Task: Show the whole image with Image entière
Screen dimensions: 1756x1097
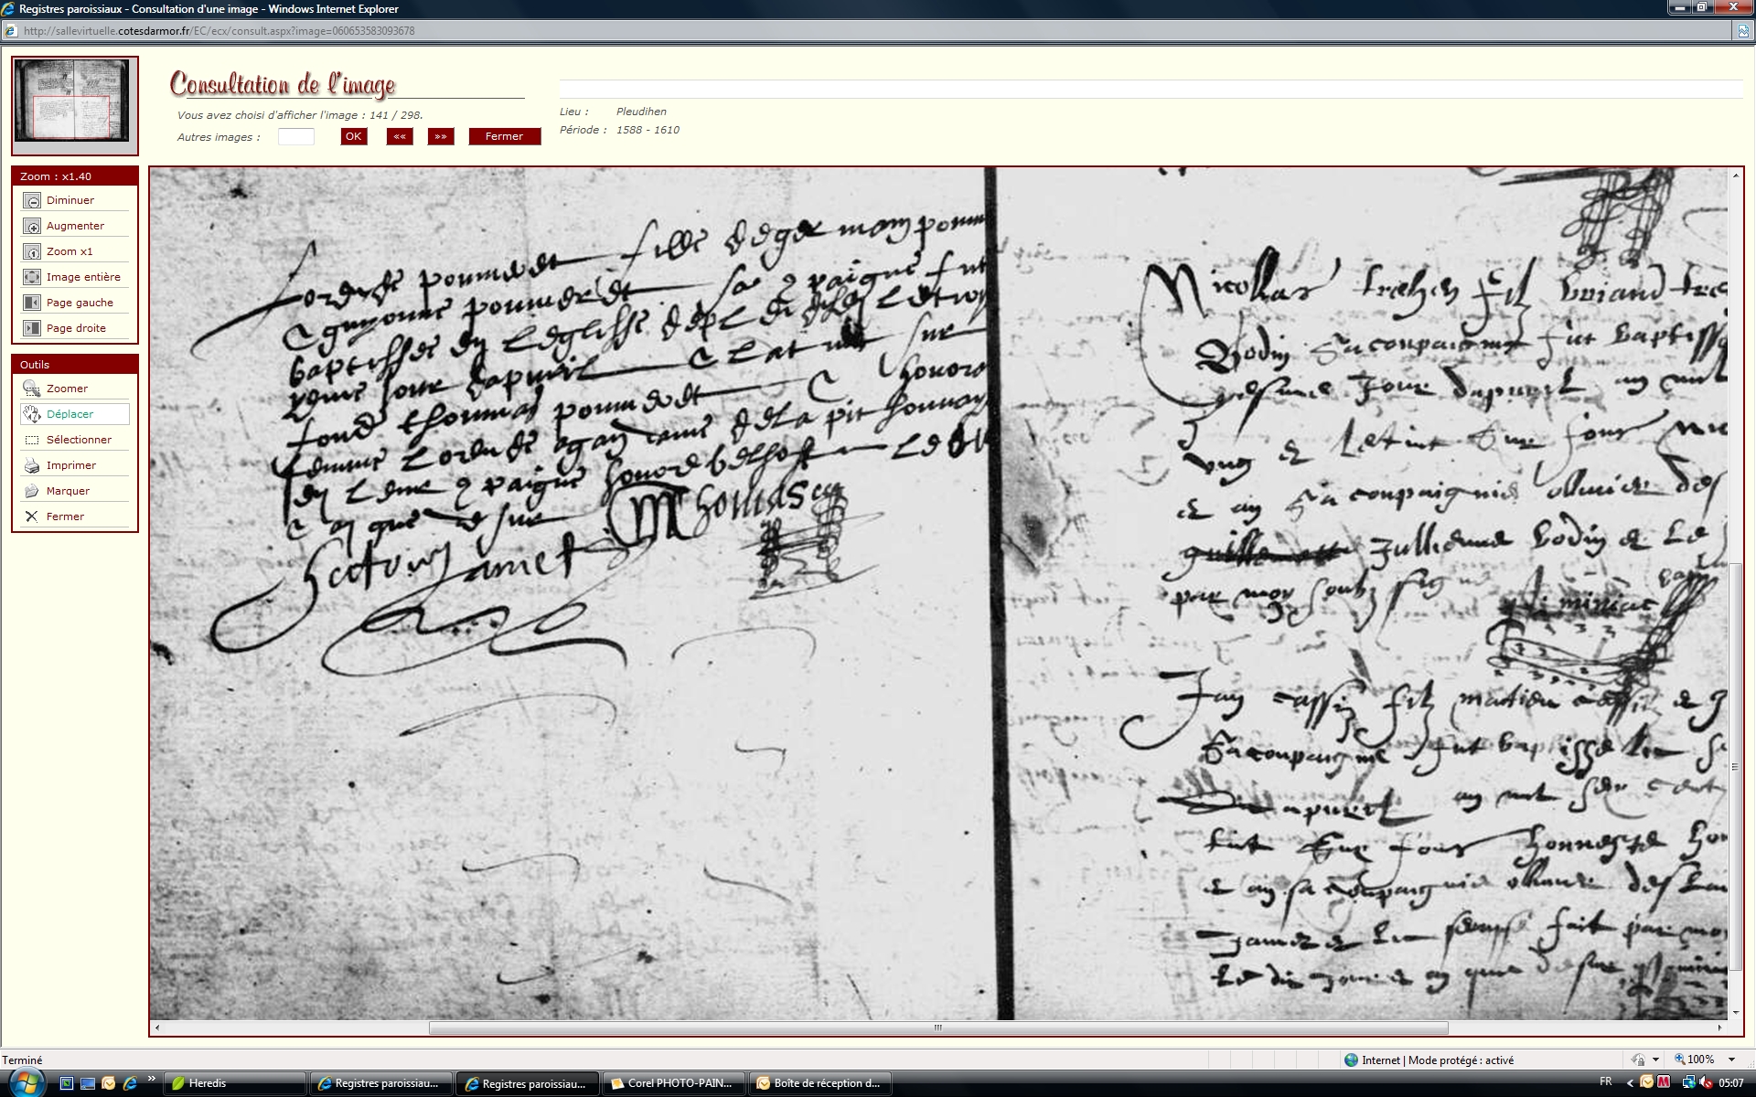Action: [82, 277]
